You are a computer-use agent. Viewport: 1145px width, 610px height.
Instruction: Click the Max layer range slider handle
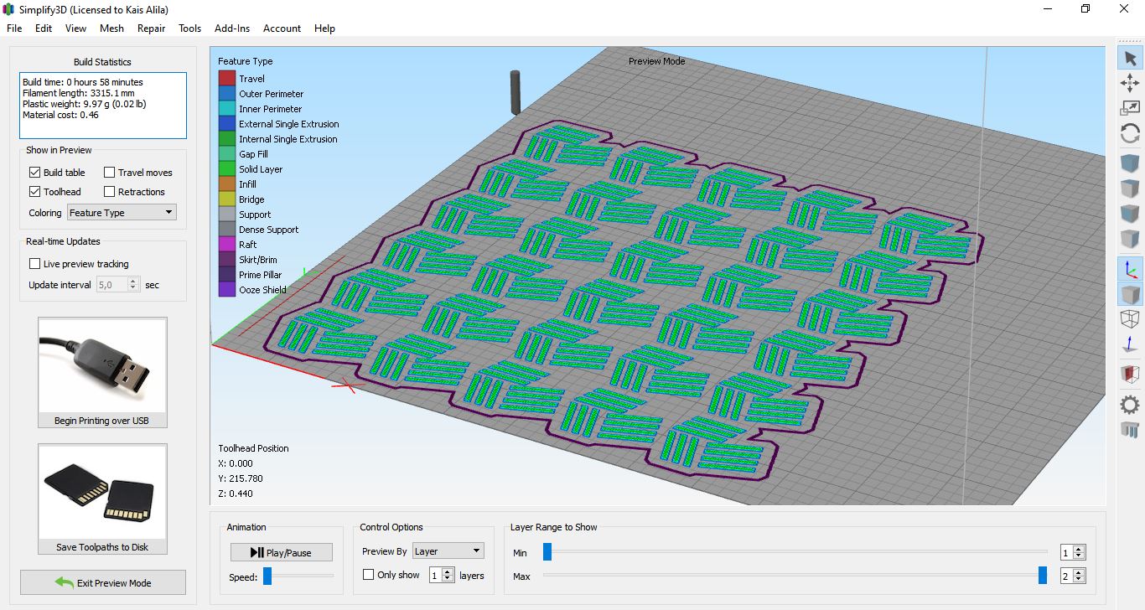tap(1043, 575)
